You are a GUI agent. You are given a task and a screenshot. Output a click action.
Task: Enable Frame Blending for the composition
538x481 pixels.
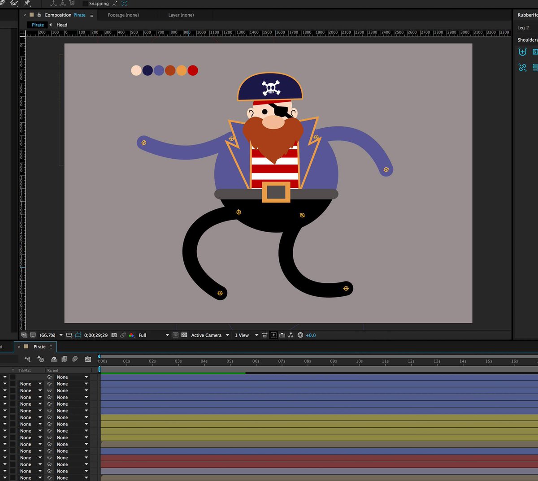tap(64, 359)
